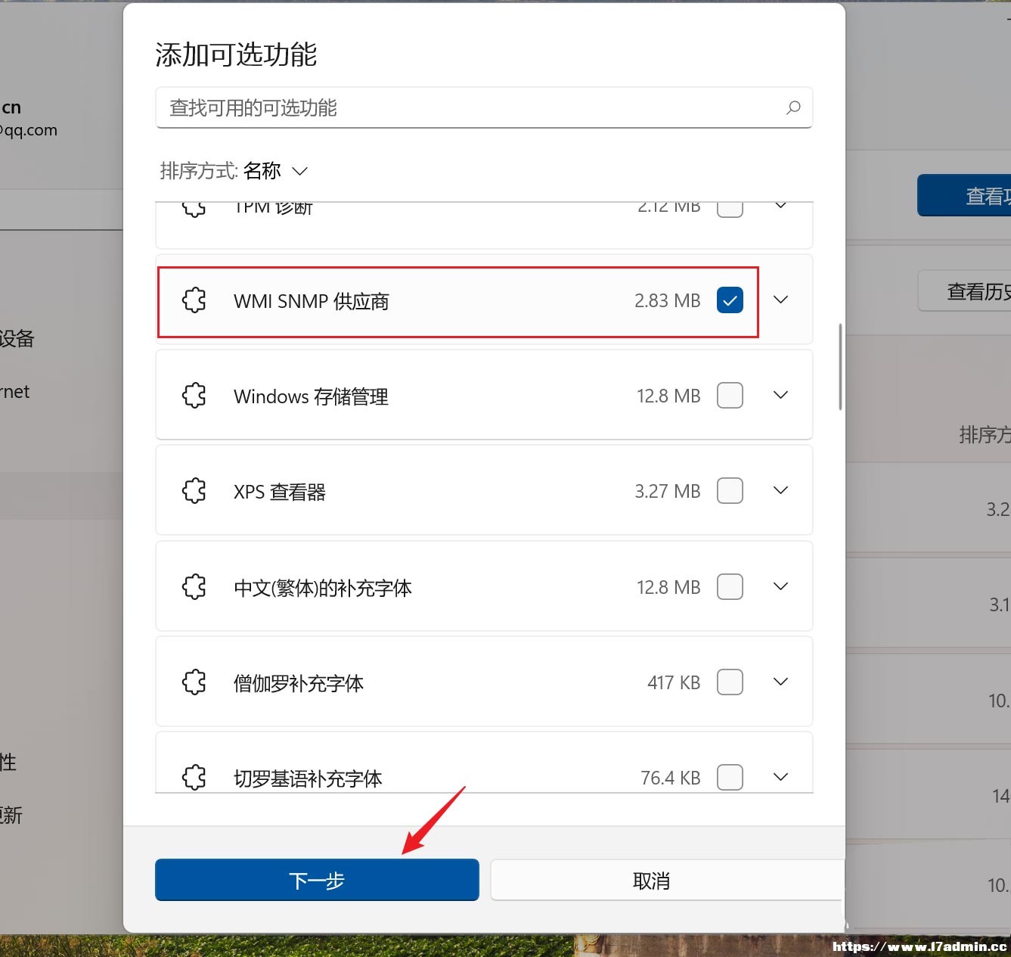
Task: Click the 僧伽罗补充字体 feature icon
Action: pos(194,682)
